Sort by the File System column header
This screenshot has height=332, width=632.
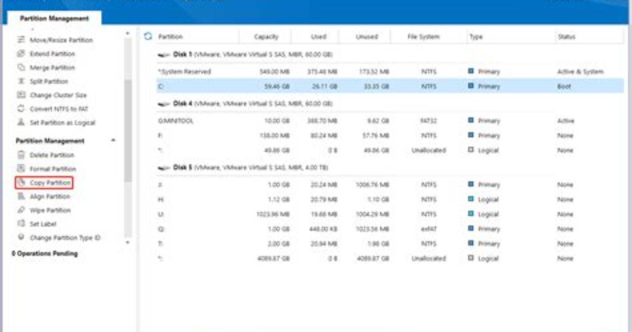(x=423, y=36)
